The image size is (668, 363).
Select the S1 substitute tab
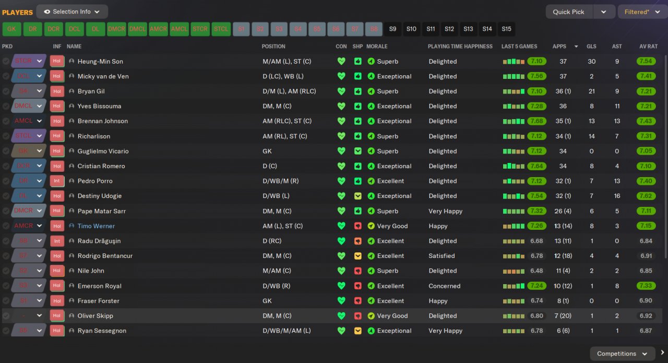pos(241,29)
